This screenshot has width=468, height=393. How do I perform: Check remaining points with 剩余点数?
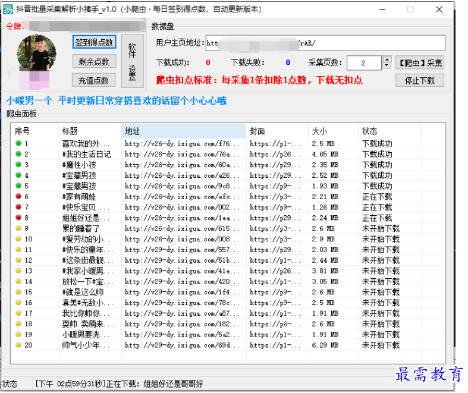94,61
